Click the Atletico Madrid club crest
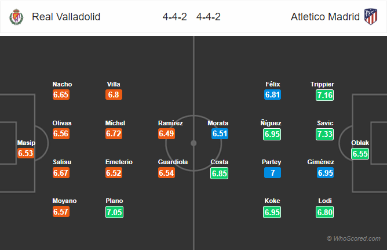The width and height of the screenshot is (387, 250). tap(371, 17)
